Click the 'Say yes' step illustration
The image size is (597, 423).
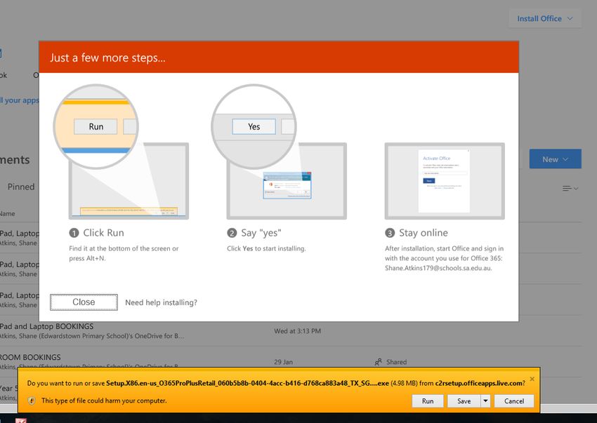pos(280,152)
